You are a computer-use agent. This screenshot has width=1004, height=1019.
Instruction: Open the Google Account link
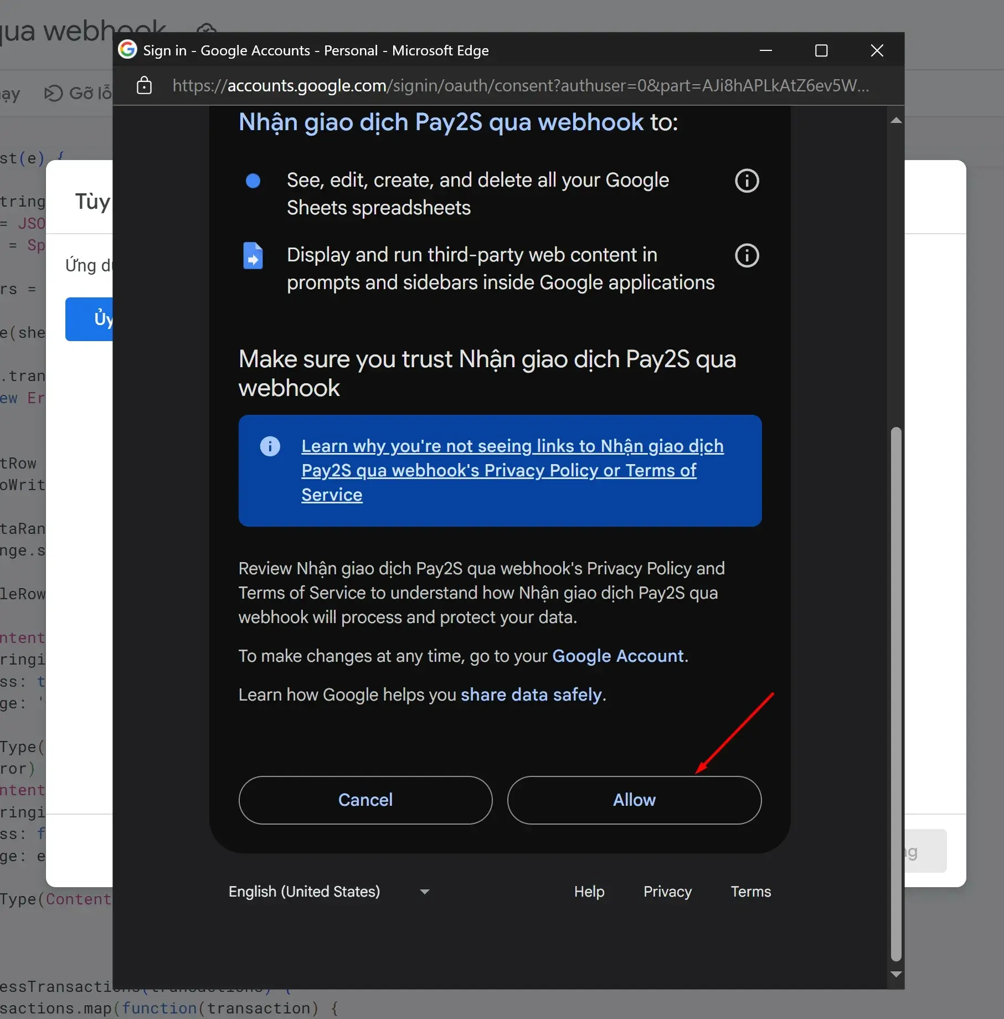click(x=618, y=656)
